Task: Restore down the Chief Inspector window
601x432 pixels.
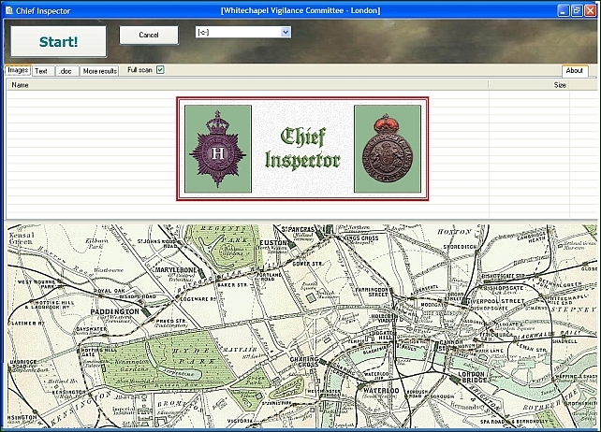Action: point(577,10)
